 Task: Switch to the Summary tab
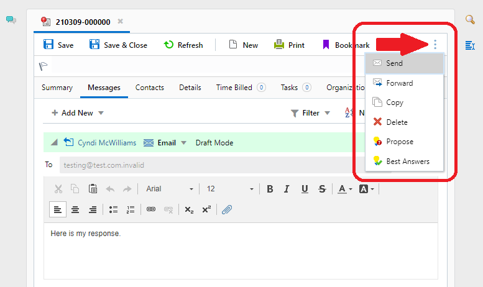pos(57,88)
